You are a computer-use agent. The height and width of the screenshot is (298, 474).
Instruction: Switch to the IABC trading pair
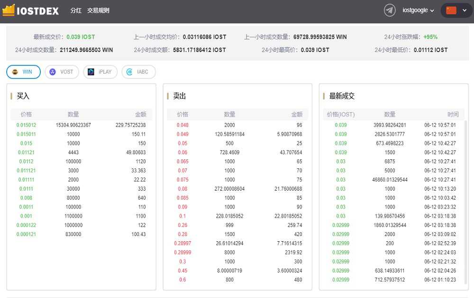[139, 72]
